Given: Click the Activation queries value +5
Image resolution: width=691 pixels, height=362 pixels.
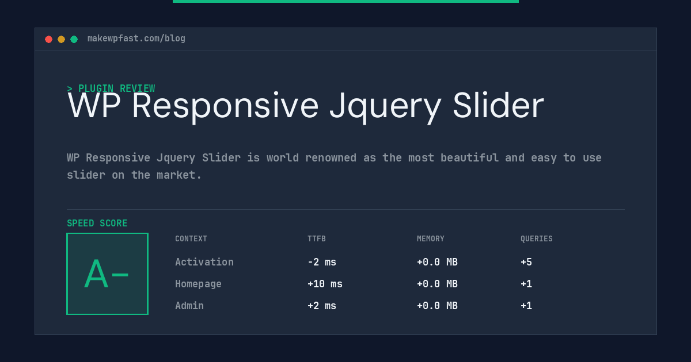Looking at the screenshot, I should 526,262.
